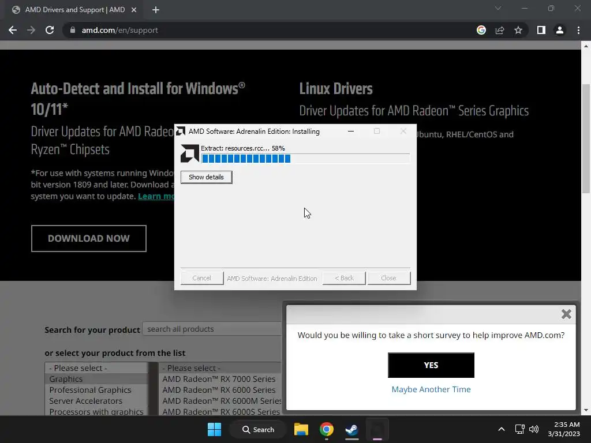
Task: Open the Google icon in address bar
Action: click(x=481, y=30)
